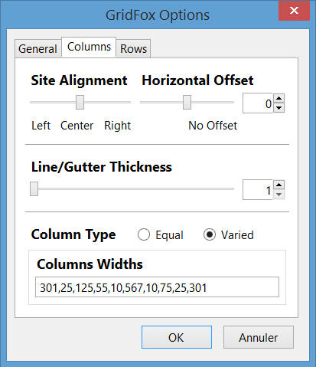Viewport: 316px width, 367px height.
Task: Close the GridFox Options dialog
Action: pyautogui.click(x=294, y=11)
